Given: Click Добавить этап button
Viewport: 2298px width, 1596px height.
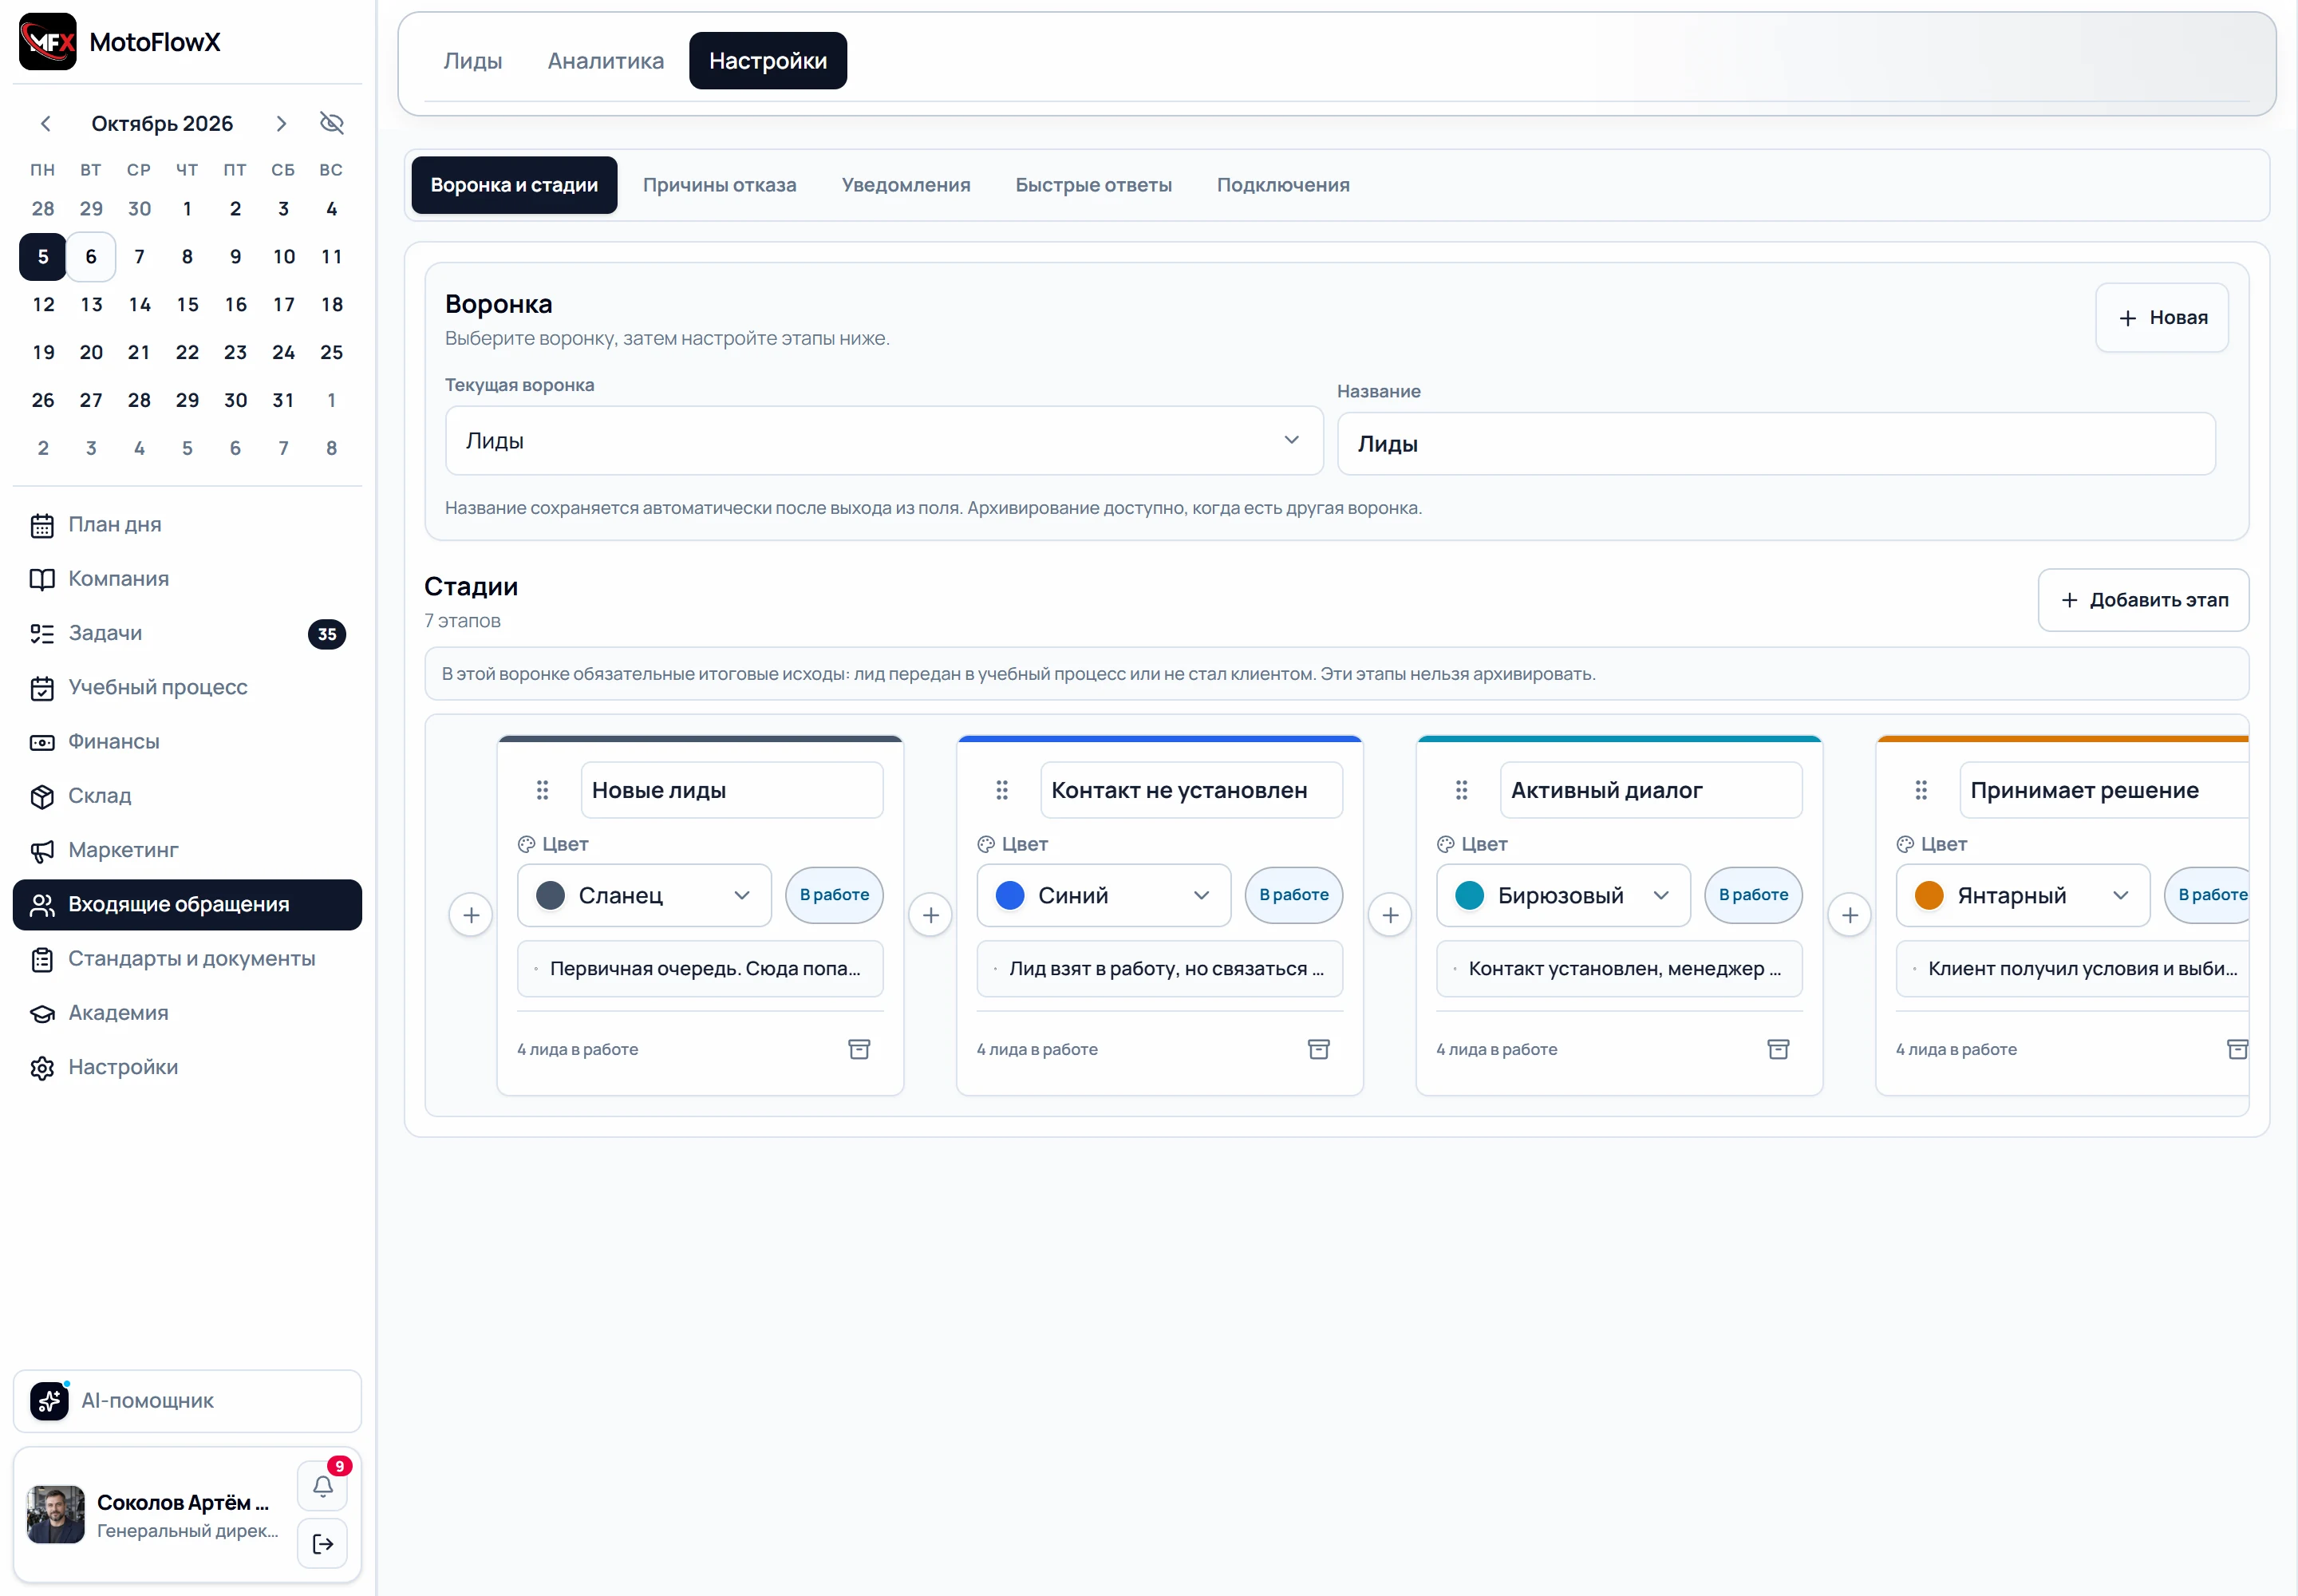Looking at the screenshot, I should pos(2143,600).
